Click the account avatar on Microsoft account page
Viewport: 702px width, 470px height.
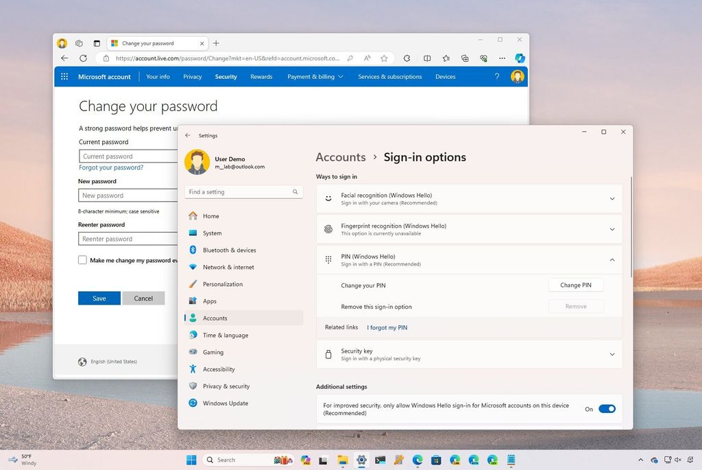518,76
